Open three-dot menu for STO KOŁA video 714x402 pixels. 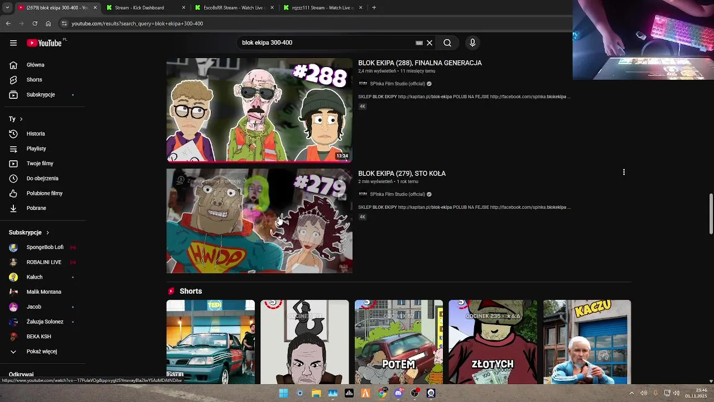click(x=624, y=173)
